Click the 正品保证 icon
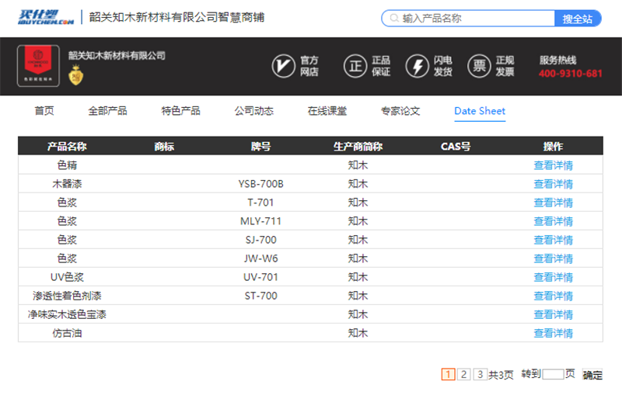622x395 pixels. (x=355, y=66)
